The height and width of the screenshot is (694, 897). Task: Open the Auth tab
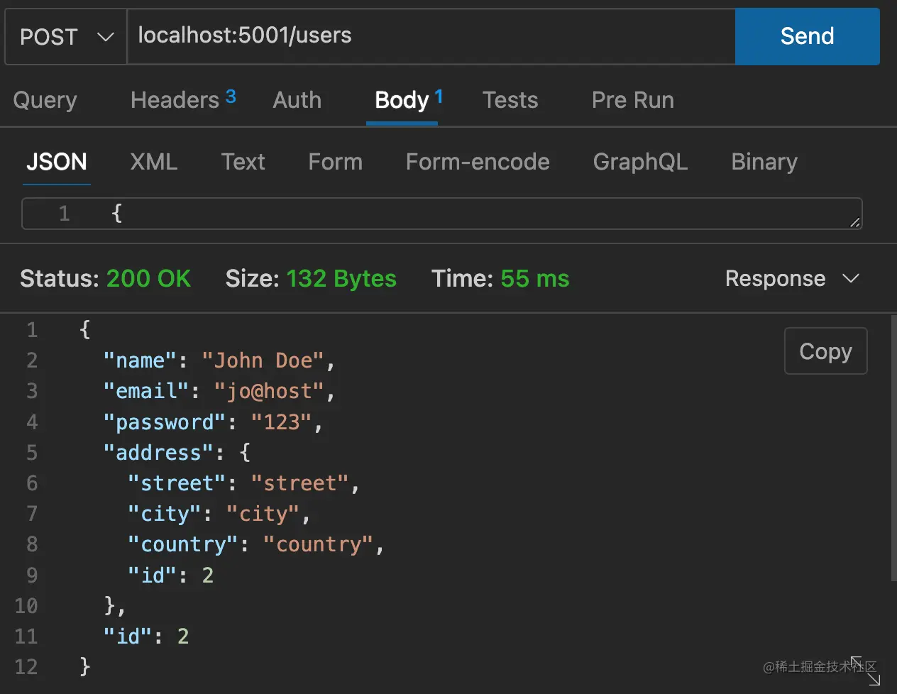297,100
